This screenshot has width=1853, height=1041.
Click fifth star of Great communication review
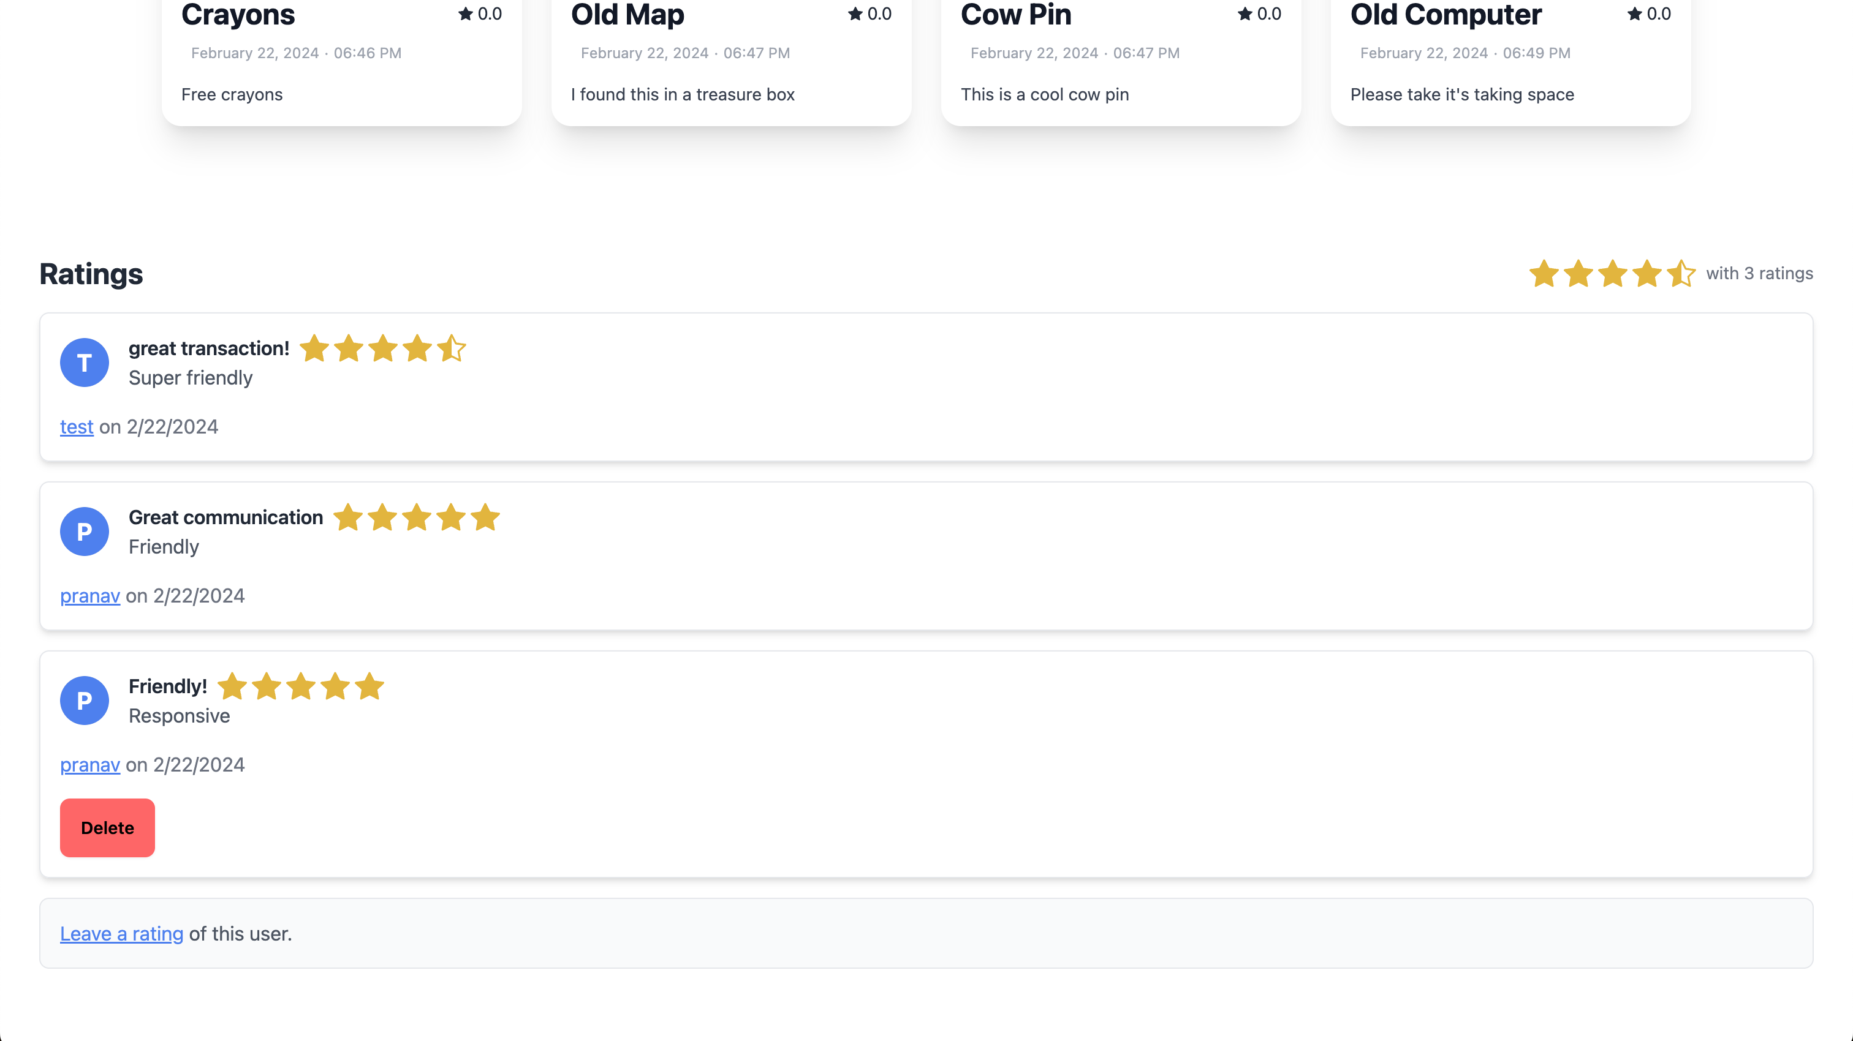(485, 517)
